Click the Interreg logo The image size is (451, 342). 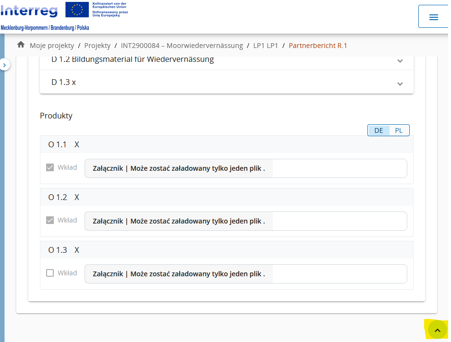29,10
